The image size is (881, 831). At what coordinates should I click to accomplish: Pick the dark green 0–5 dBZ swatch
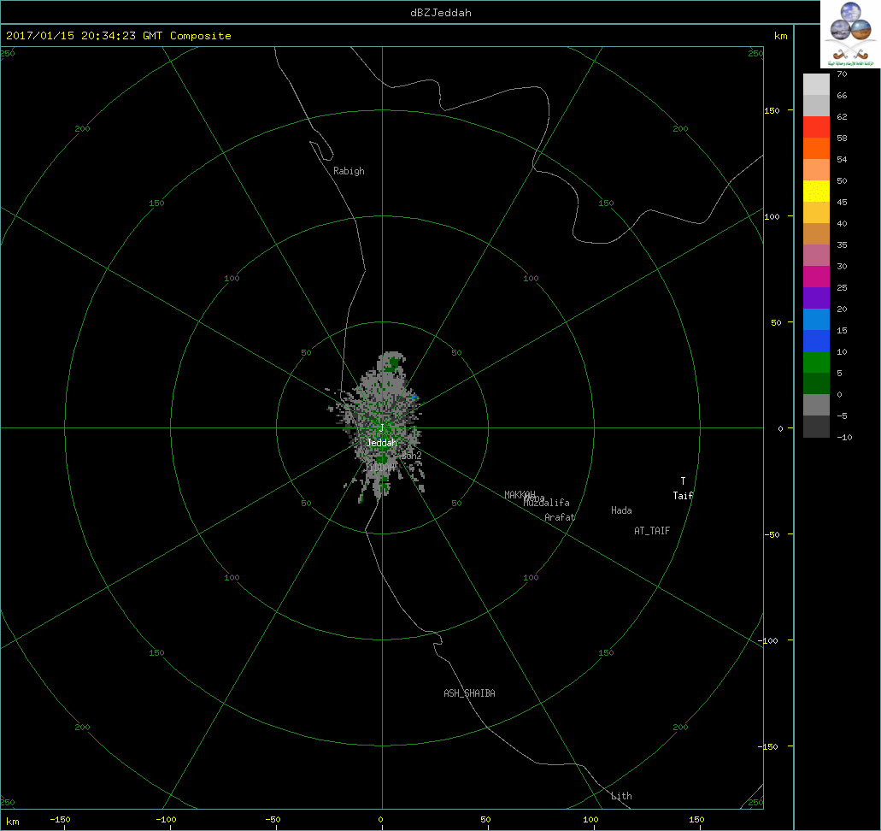click(x=816, y=384)
